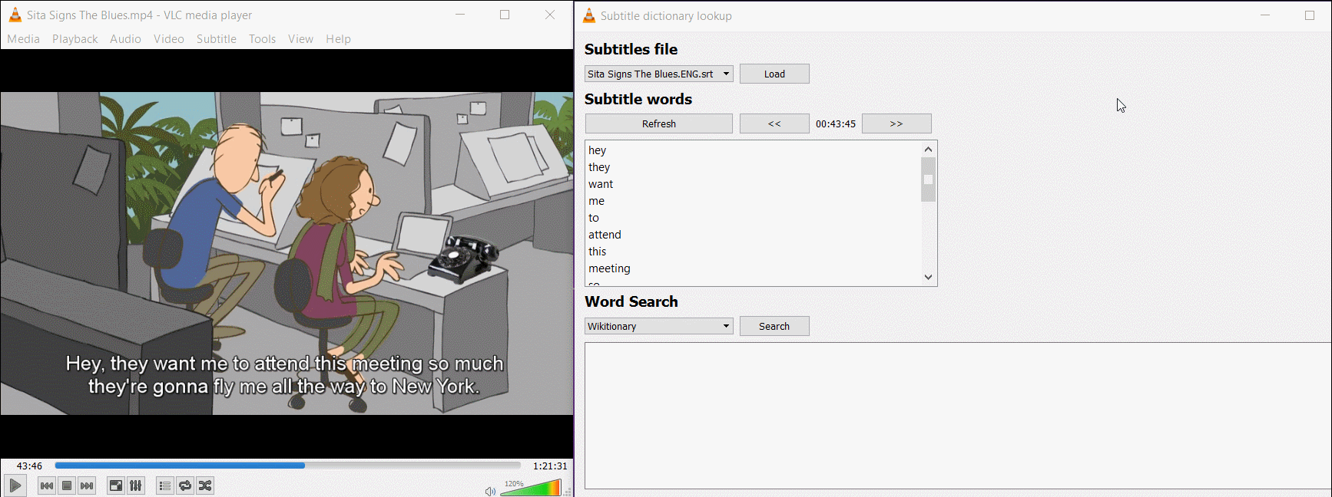Click the VLC cone icon in player title bar

pos(15,15)
